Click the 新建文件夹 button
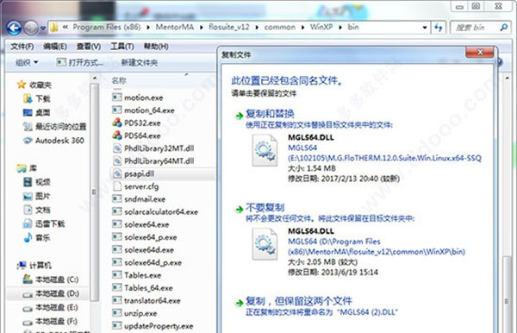 (140, 62)
